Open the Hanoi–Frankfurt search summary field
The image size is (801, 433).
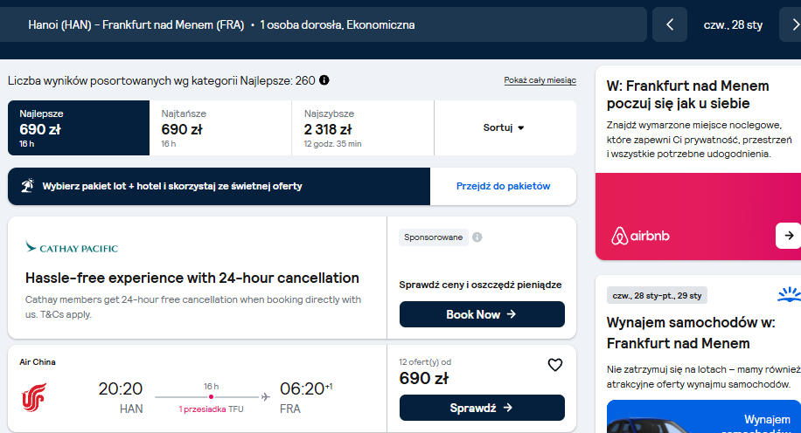pyautogui.click(x=324, y=24)
